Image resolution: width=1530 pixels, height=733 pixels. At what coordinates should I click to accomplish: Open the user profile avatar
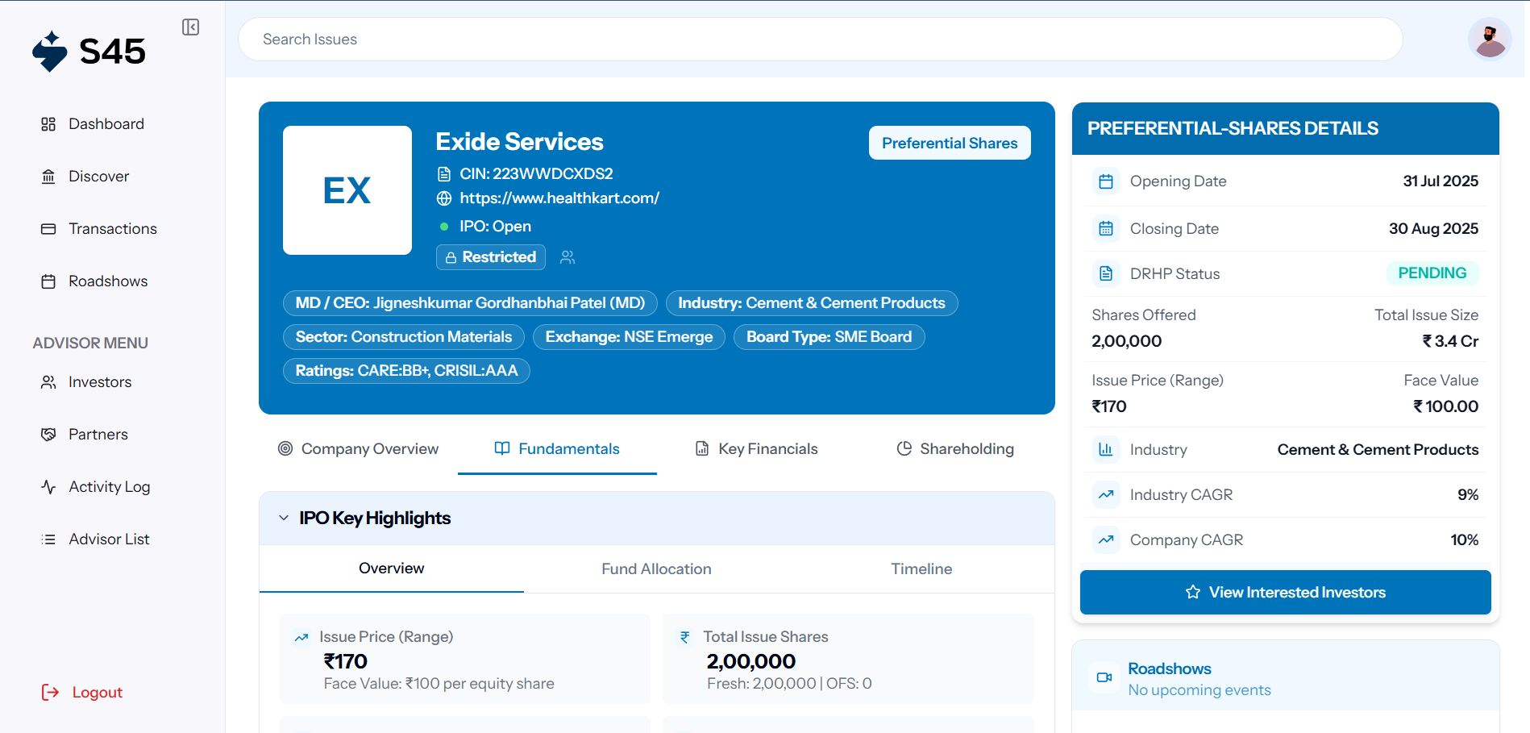(1489, 39)
